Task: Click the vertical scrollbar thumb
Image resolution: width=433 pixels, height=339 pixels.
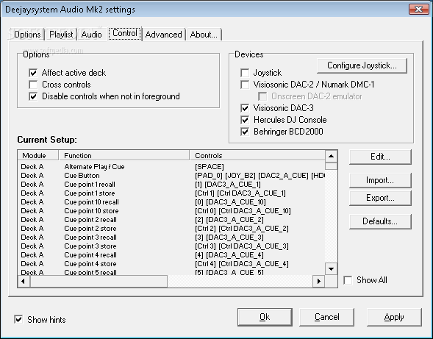Action: (x=331, y=166)
